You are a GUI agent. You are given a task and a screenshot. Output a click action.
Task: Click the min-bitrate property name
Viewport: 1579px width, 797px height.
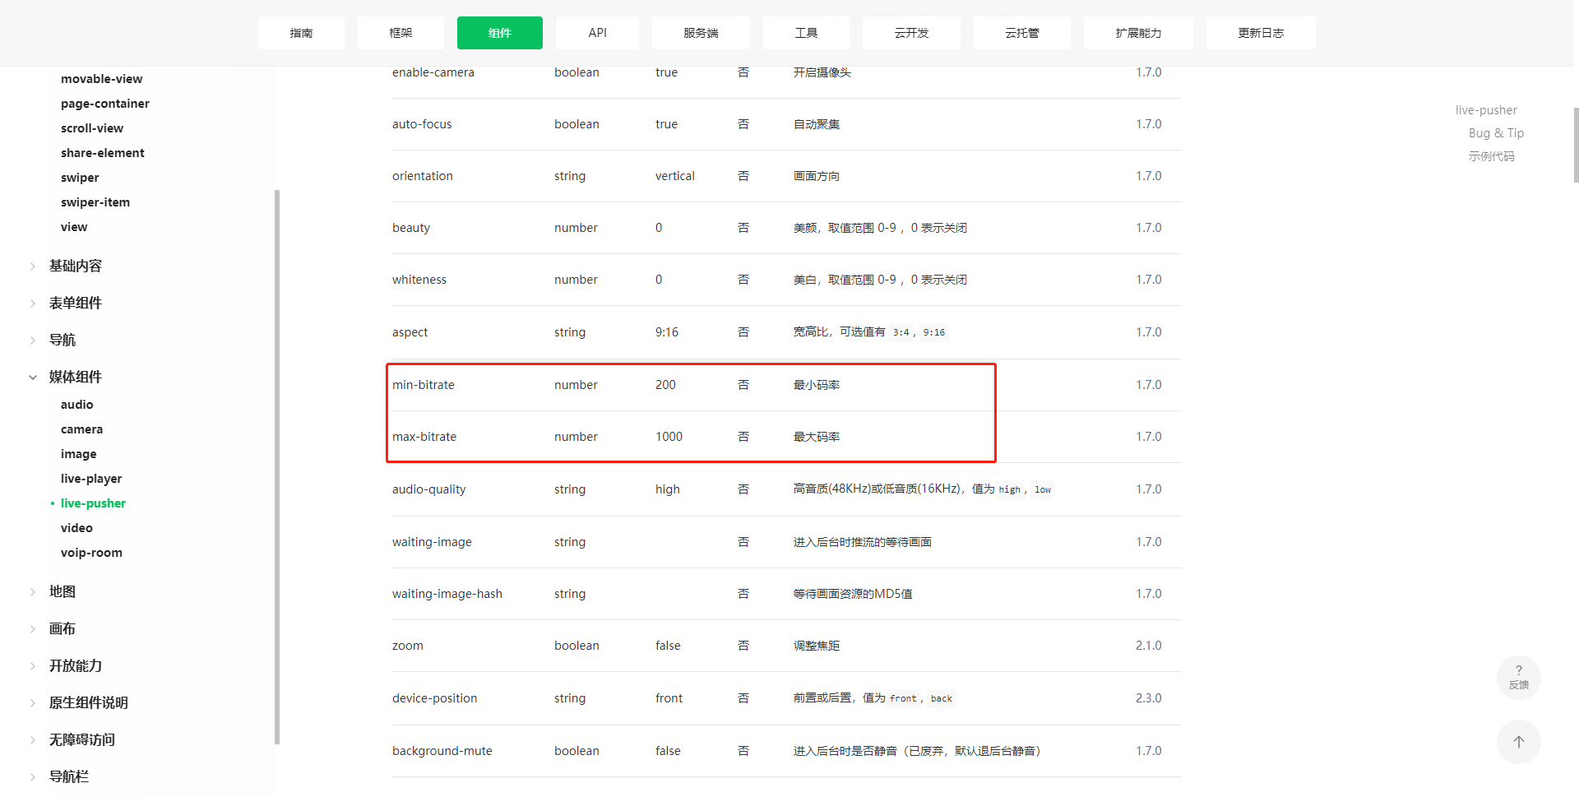point(424,385)
